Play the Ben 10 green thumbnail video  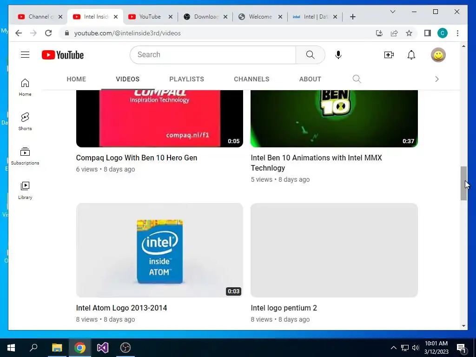pyautogui.click(x=334, y=119)
